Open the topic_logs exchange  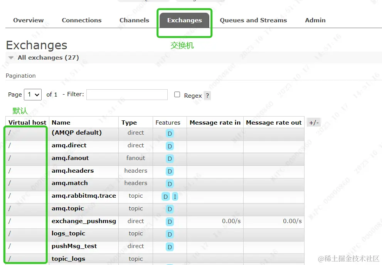69,259
